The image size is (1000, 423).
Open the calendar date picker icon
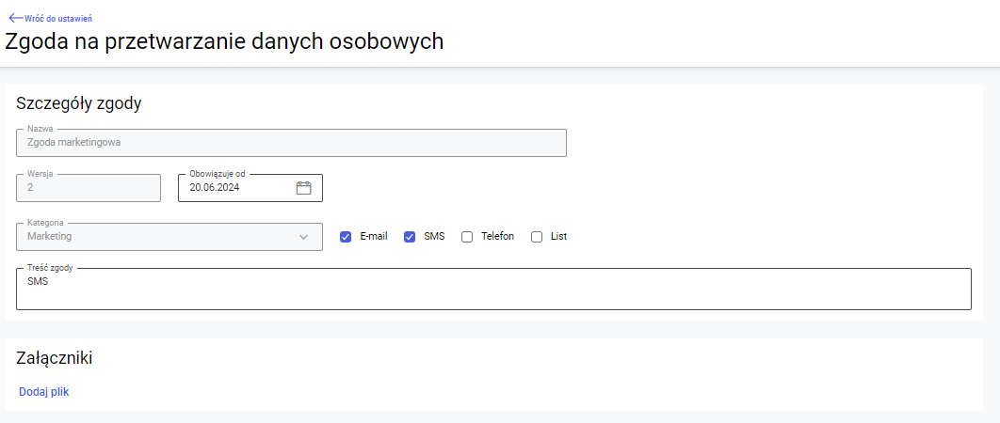coord(303,188)
